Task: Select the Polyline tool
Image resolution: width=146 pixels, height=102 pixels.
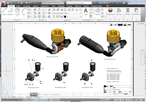Action: pyautogui.click(x=10, y=12)
